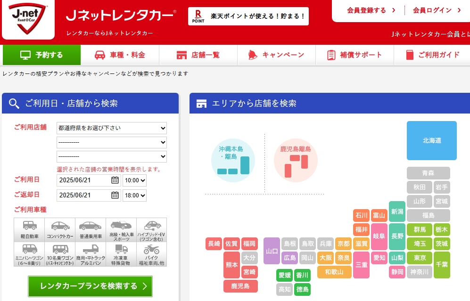
Task: Select 静岡 on the area map
Action: point(397,272)
